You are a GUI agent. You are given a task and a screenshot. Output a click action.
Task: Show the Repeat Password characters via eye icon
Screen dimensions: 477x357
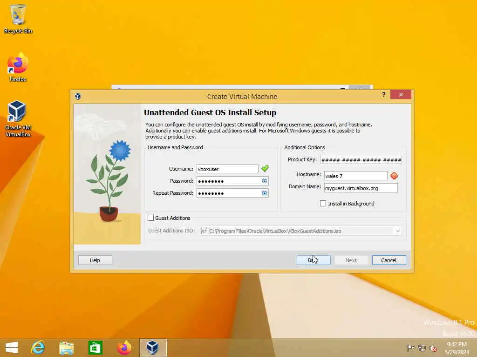pyautogui.click(x=265, y=193)
